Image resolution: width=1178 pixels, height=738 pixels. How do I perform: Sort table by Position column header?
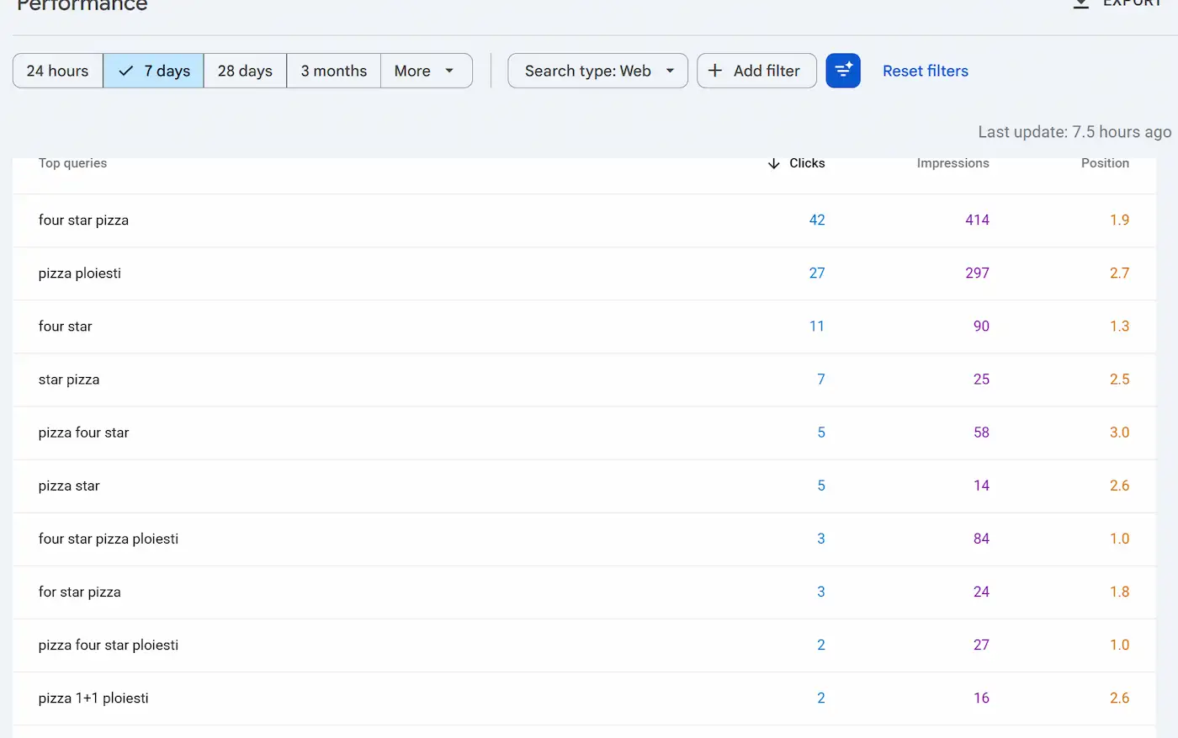coord(1105,163)
